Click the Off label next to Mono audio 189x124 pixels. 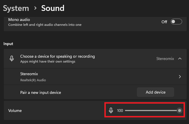click(164, 22)
